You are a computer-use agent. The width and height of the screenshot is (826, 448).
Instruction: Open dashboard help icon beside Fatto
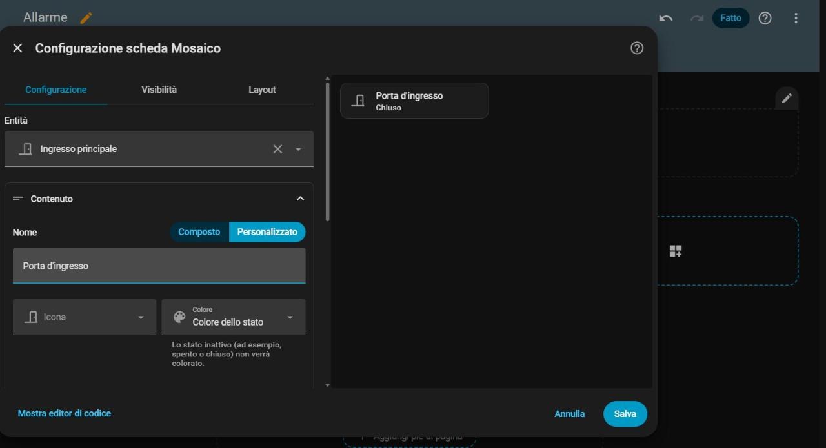coord(765,18)
